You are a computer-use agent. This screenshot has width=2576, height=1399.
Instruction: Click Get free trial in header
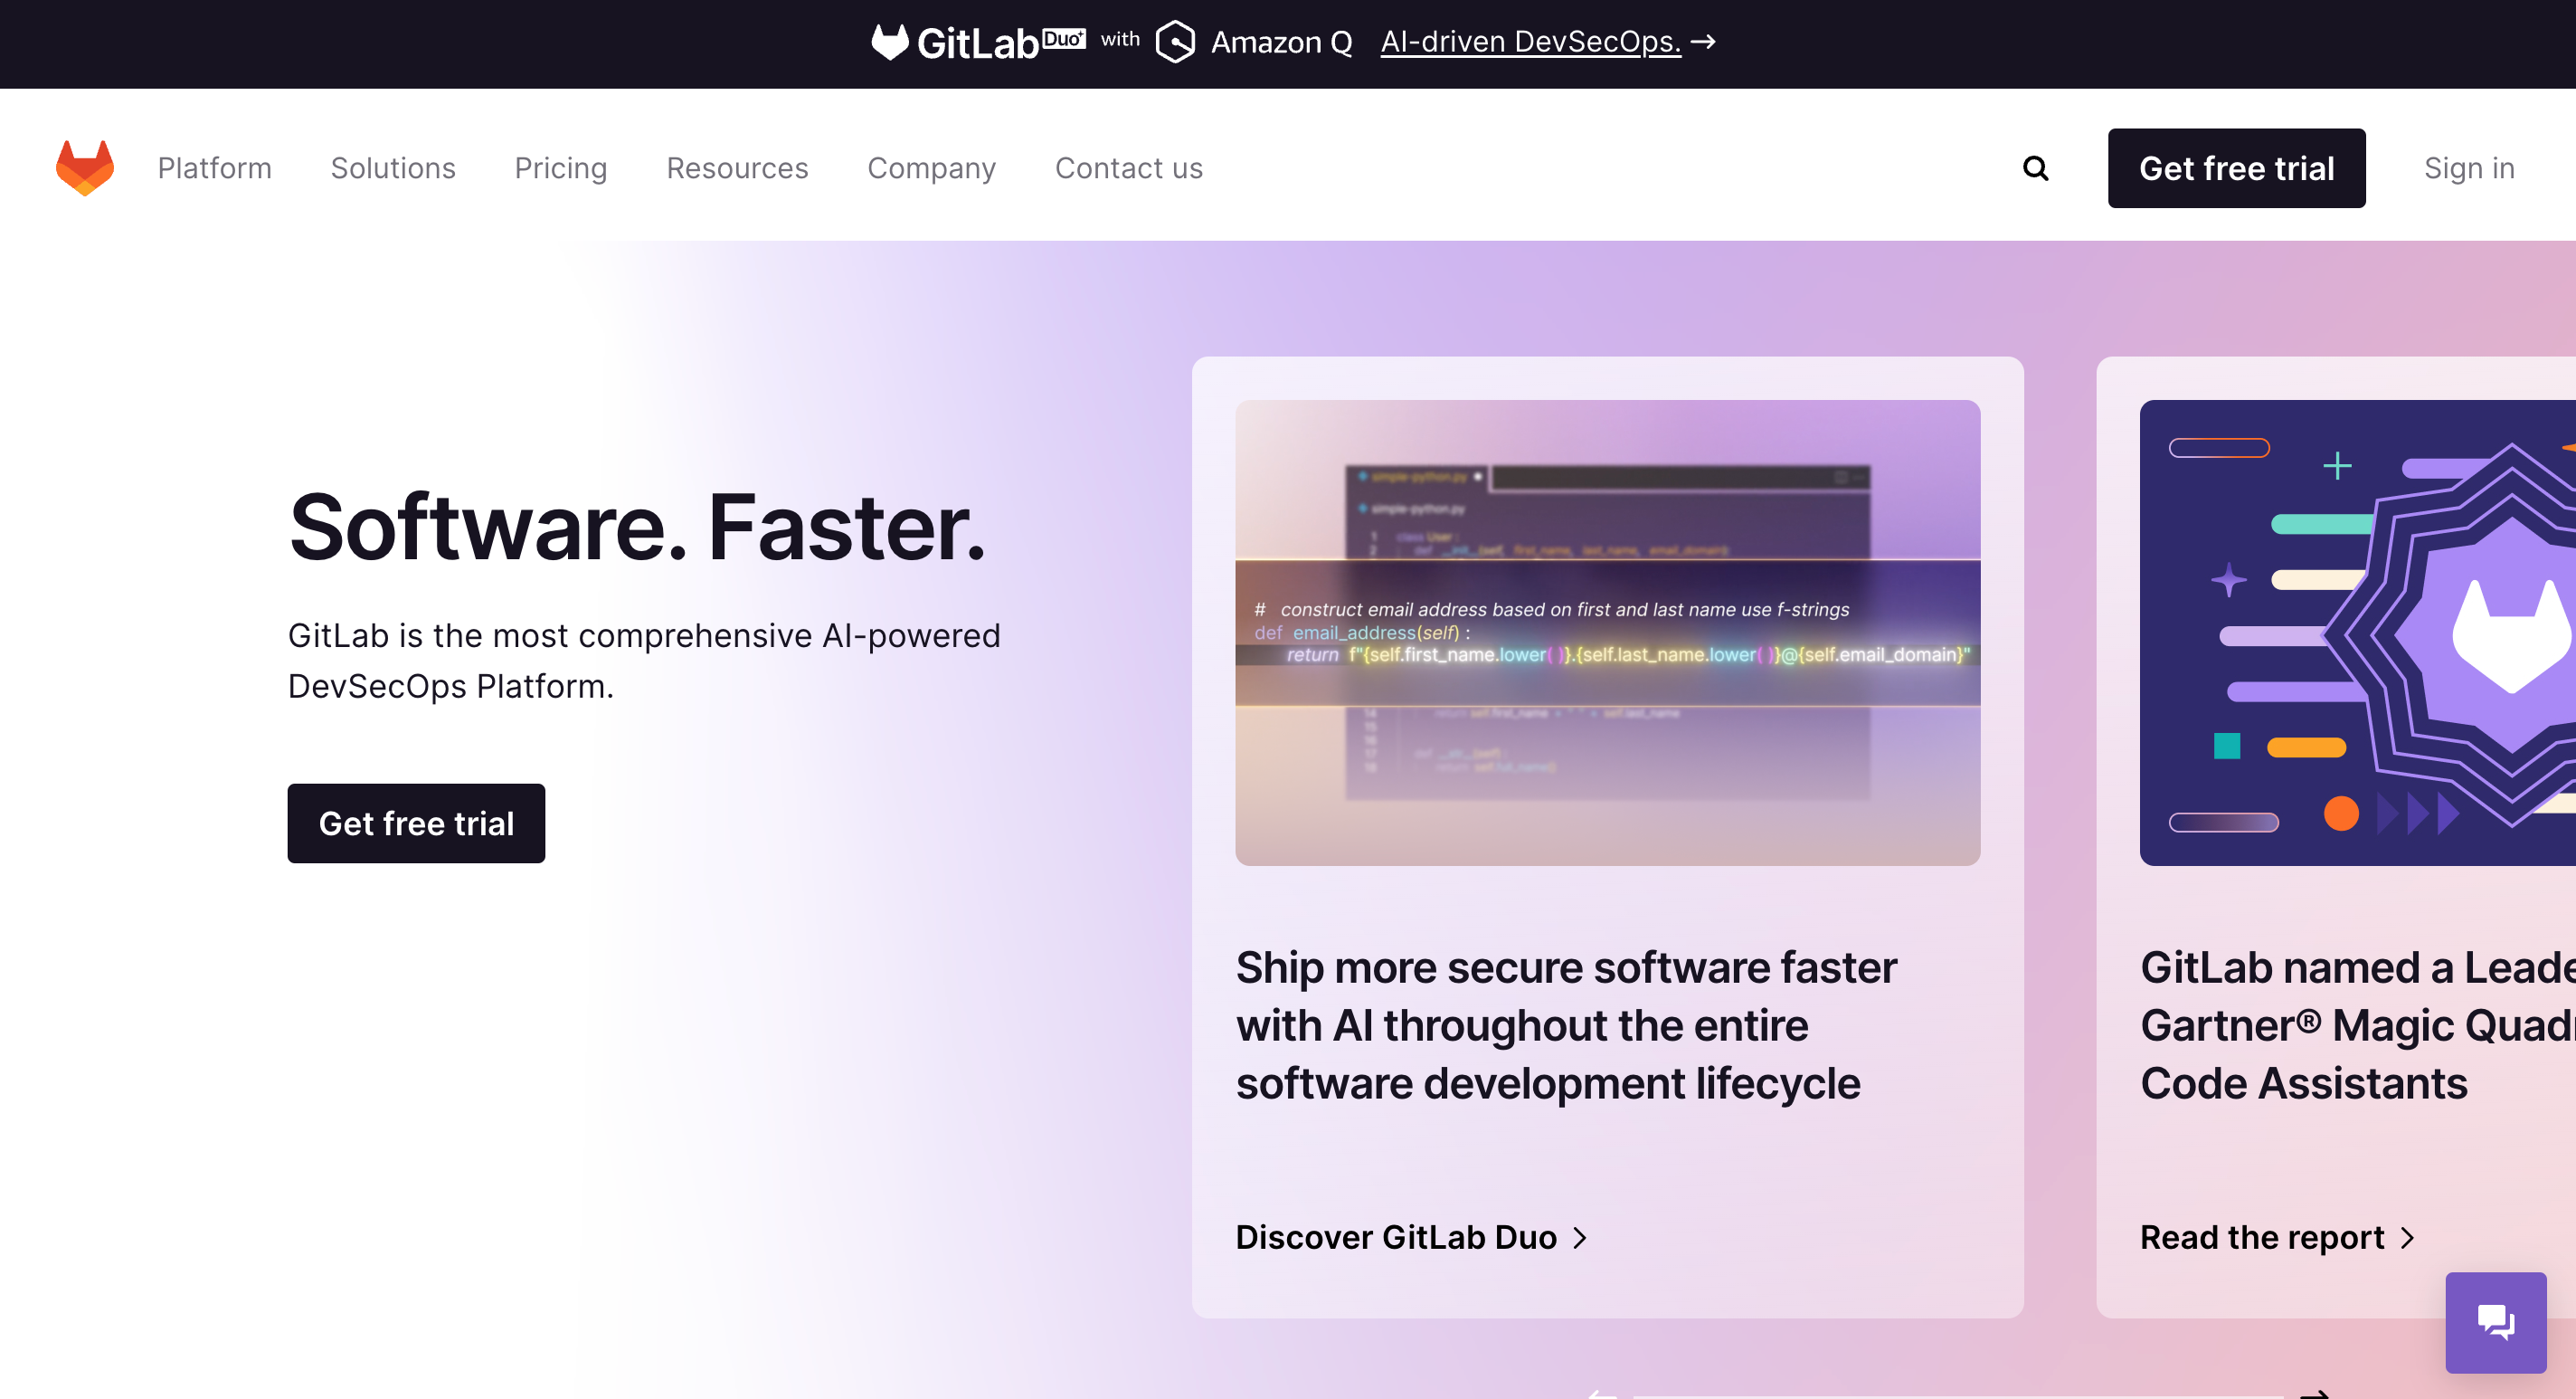coord(2236,168)
